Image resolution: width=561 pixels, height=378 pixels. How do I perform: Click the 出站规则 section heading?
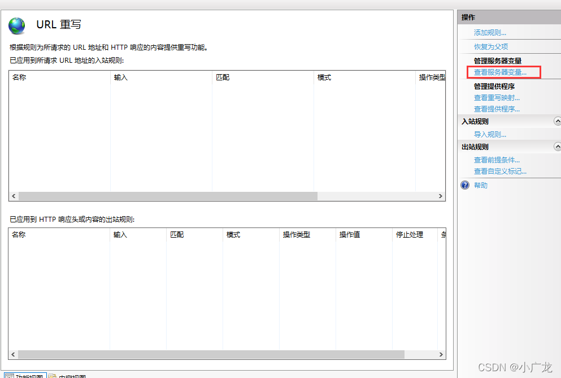tap(475, 147)
